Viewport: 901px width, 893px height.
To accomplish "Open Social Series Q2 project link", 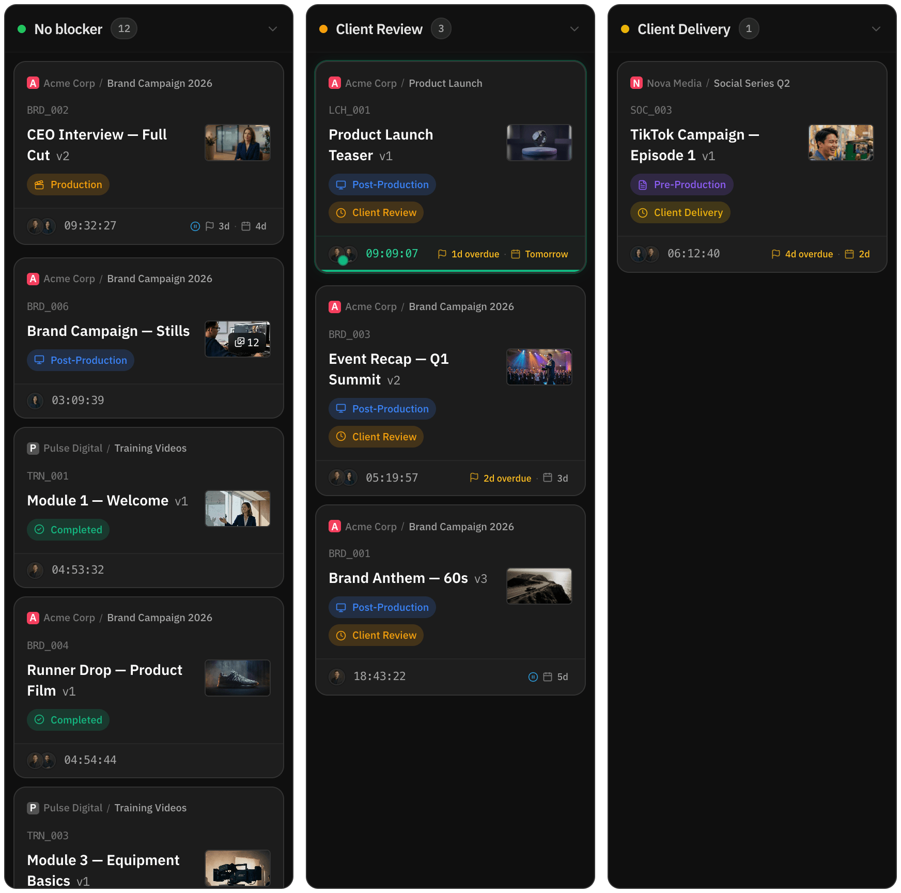I will point(752,83).
